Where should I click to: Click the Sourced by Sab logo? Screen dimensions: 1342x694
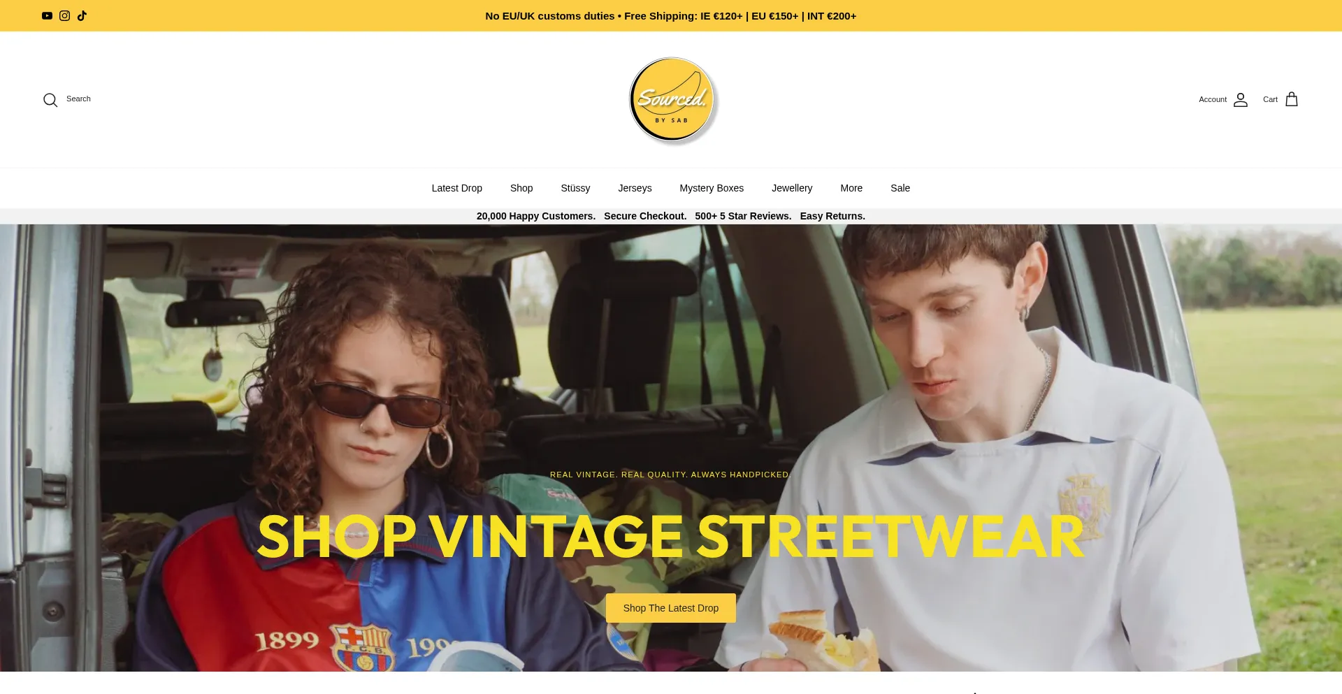click(x=672, y=100)
